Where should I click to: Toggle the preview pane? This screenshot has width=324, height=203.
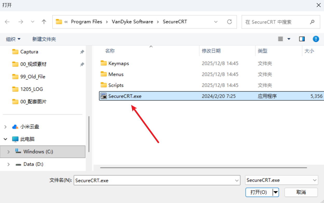click(x=302, y=39)
